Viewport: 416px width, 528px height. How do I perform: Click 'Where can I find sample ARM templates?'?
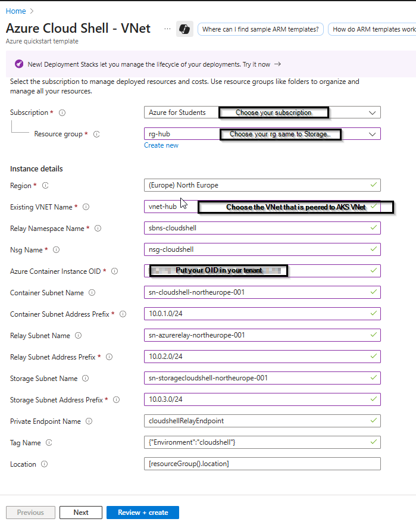pos(261,29)
